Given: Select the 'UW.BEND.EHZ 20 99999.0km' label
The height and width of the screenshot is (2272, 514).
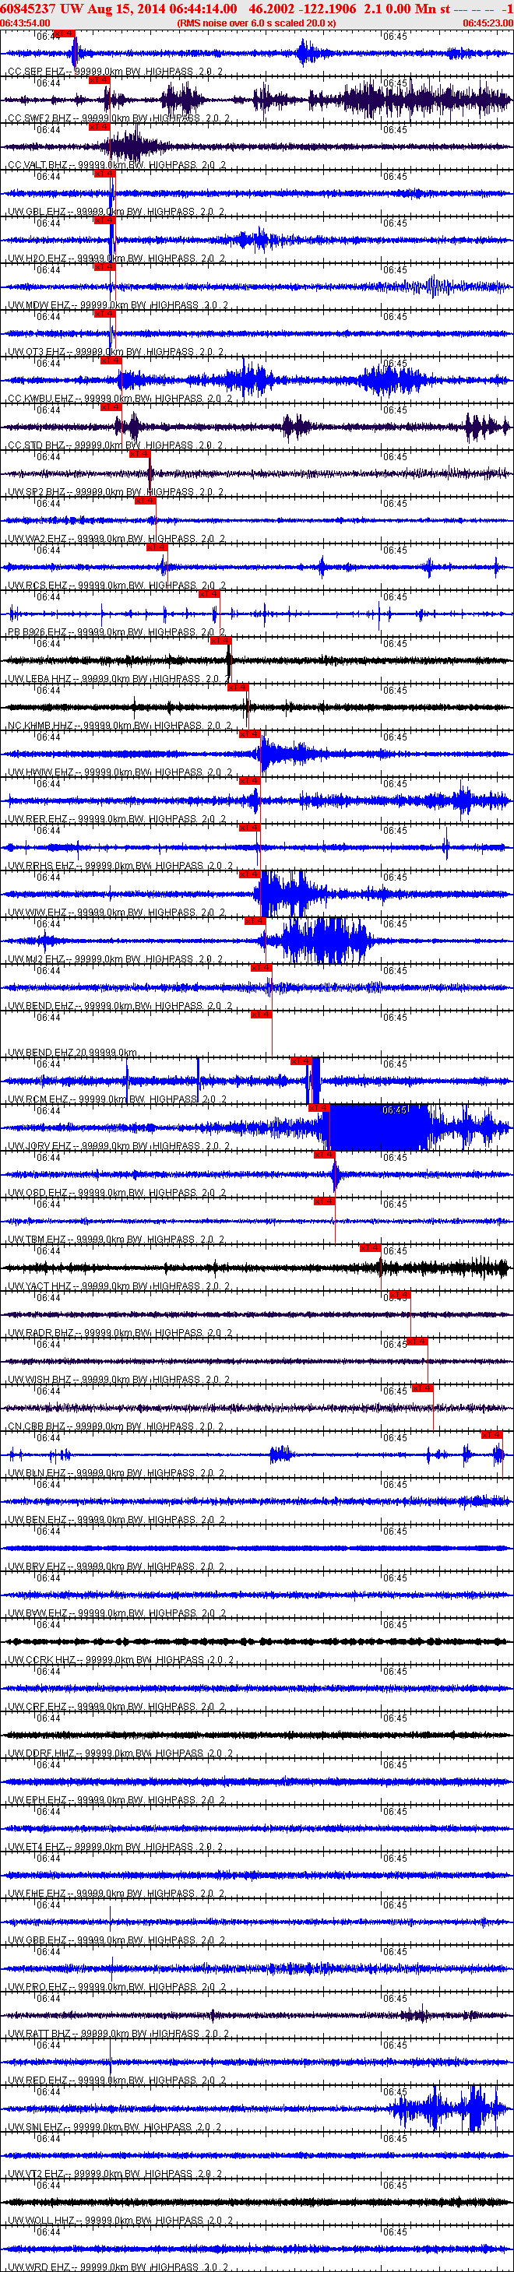Looking at the screenshot, I should 72,1053.
